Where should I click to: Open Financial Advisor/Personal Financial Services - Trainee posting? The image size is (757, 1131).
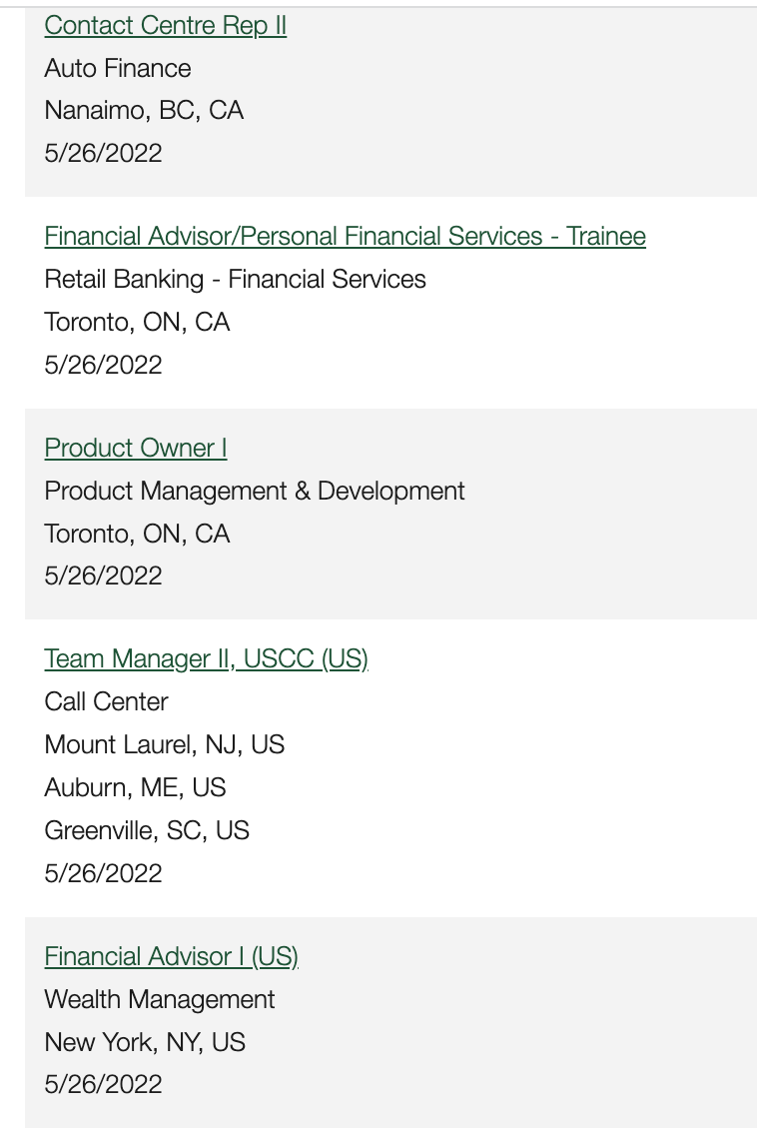click(x=345, y=237)
